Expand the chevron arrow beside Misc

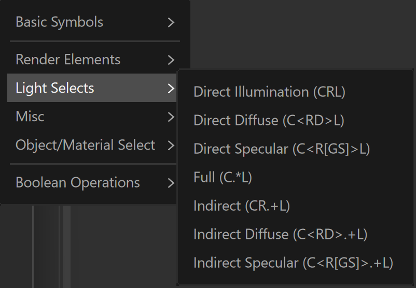pyautogui.click(x=171, y=117)
